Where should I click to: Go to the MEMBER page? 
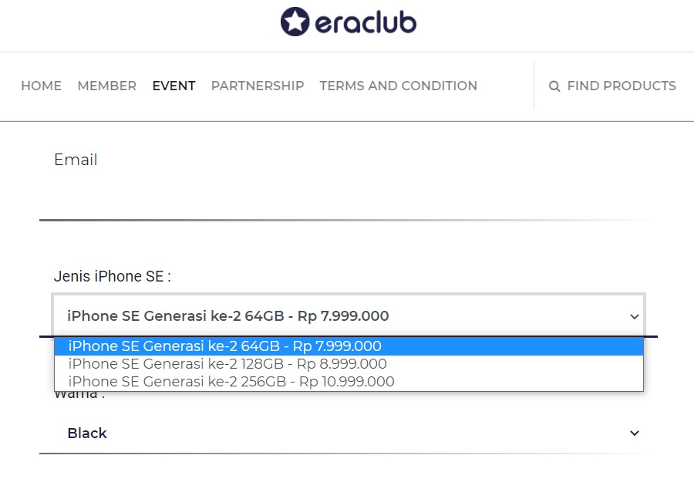[107, 86]
